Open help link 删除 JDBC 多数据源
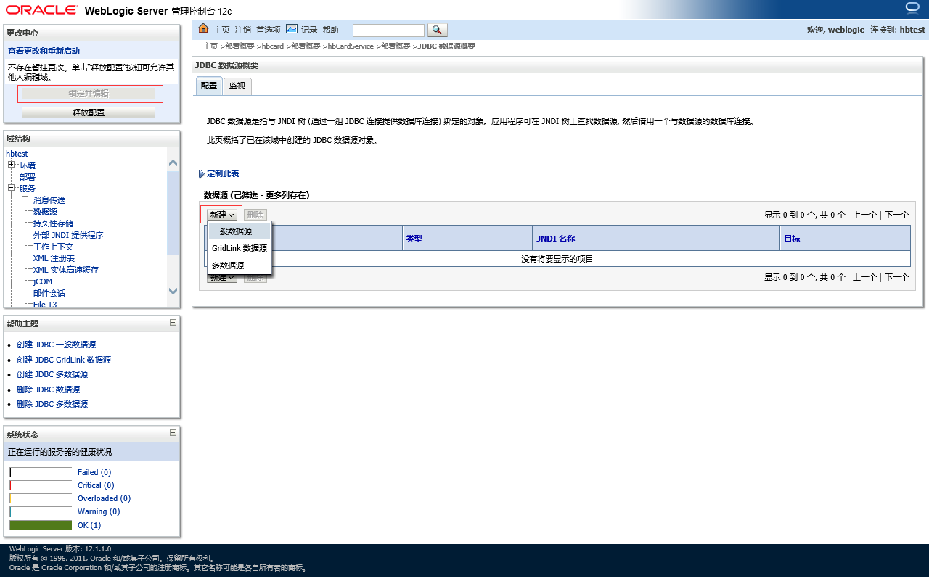This screenshot has height=581, width=929. point(52,404)
